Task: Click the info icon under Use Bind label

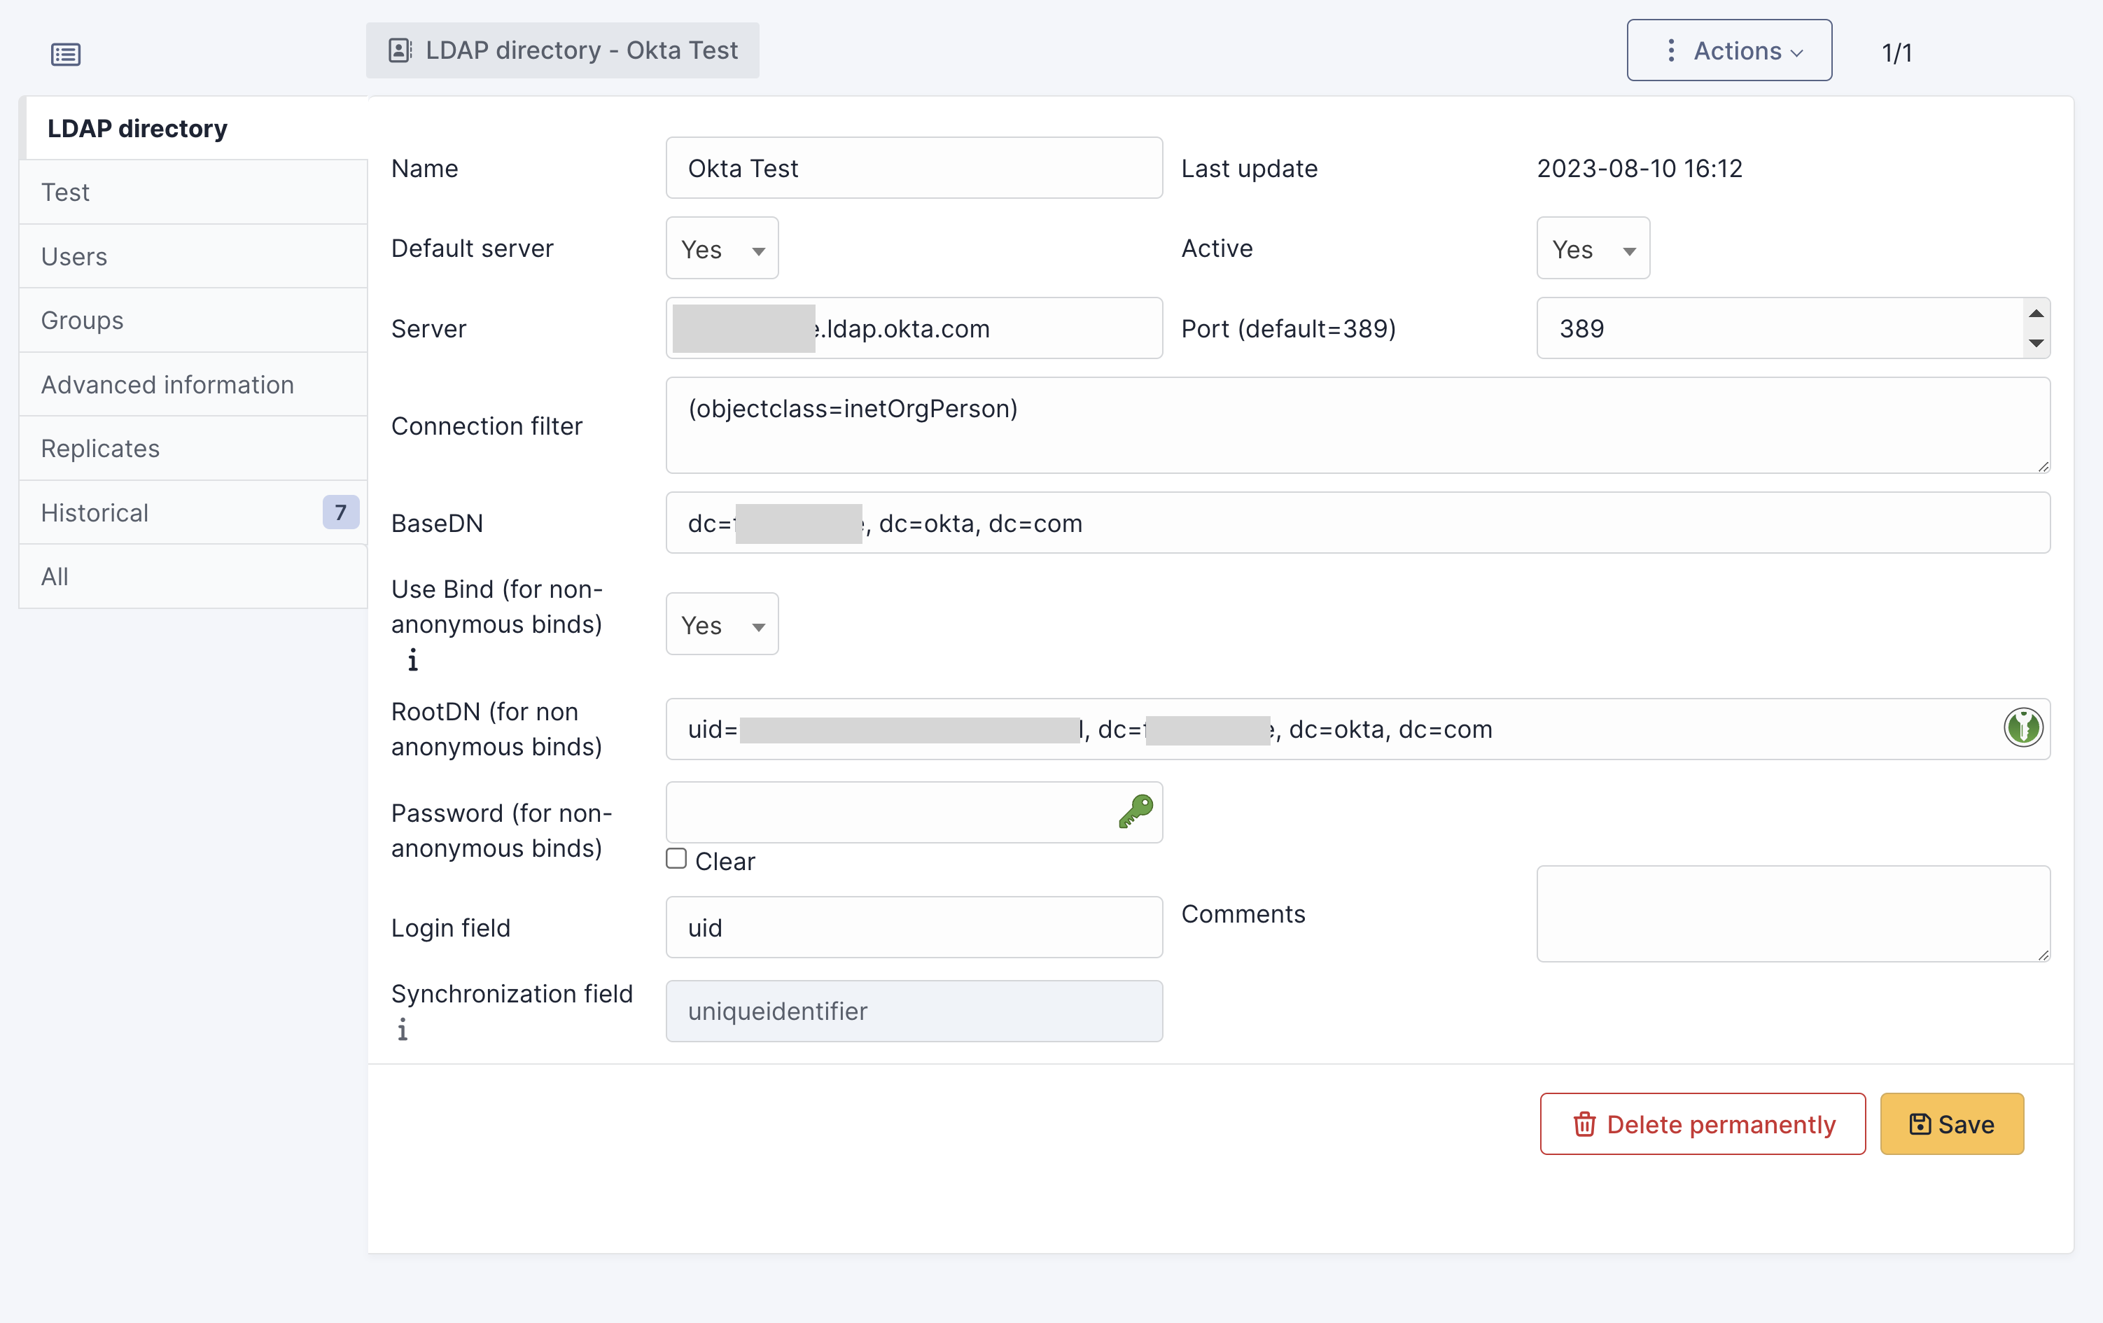Action: click(x=412, y=660)
